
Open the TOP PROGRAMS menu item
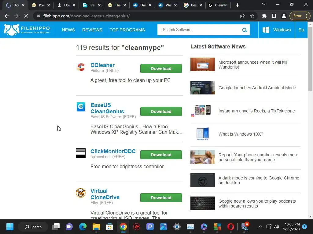click(x=127, y=30)
